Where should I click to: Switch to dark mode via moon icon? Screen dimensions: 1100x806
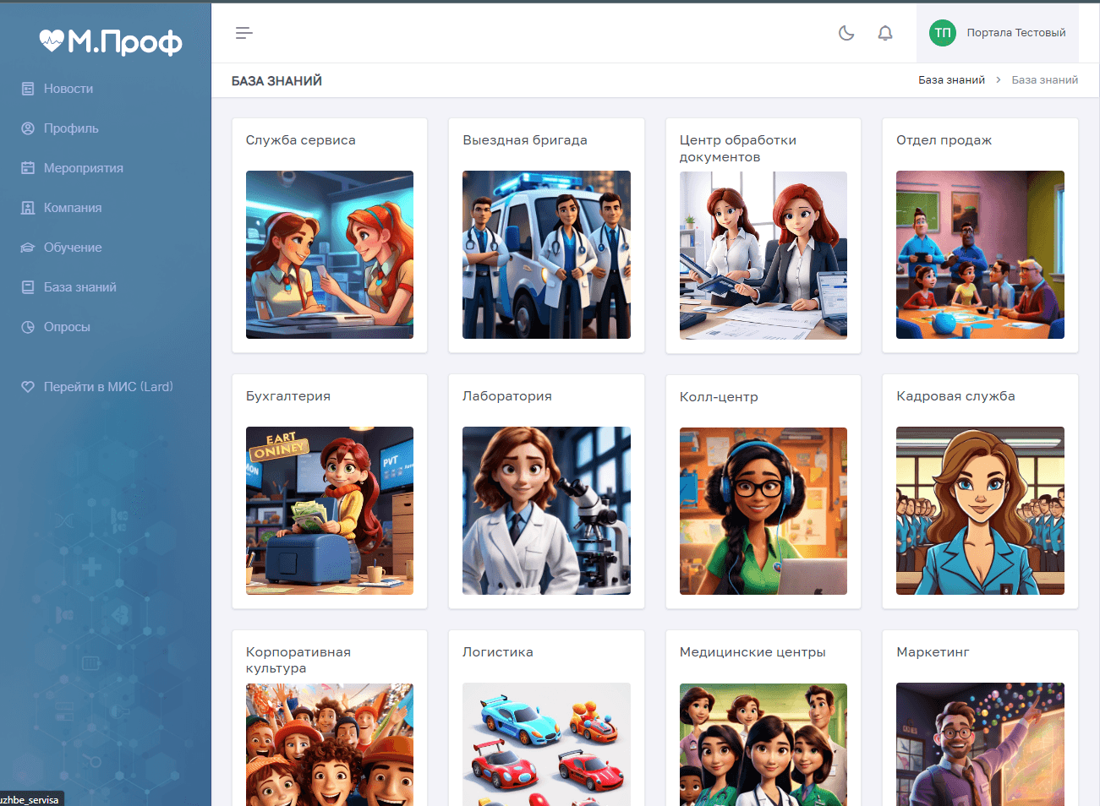(846, 33)
